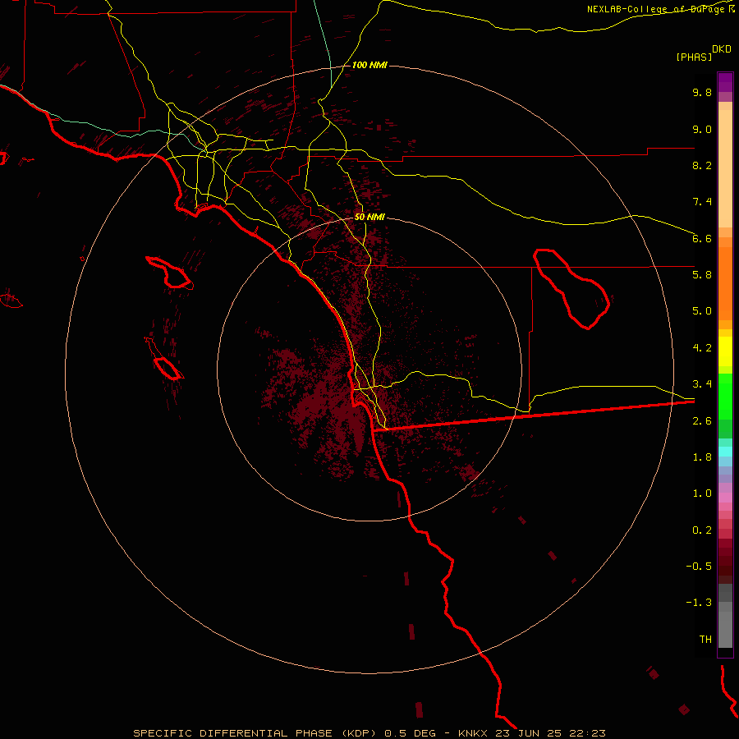Click the 0.2 value on the color scale

(x=702, y=530)
